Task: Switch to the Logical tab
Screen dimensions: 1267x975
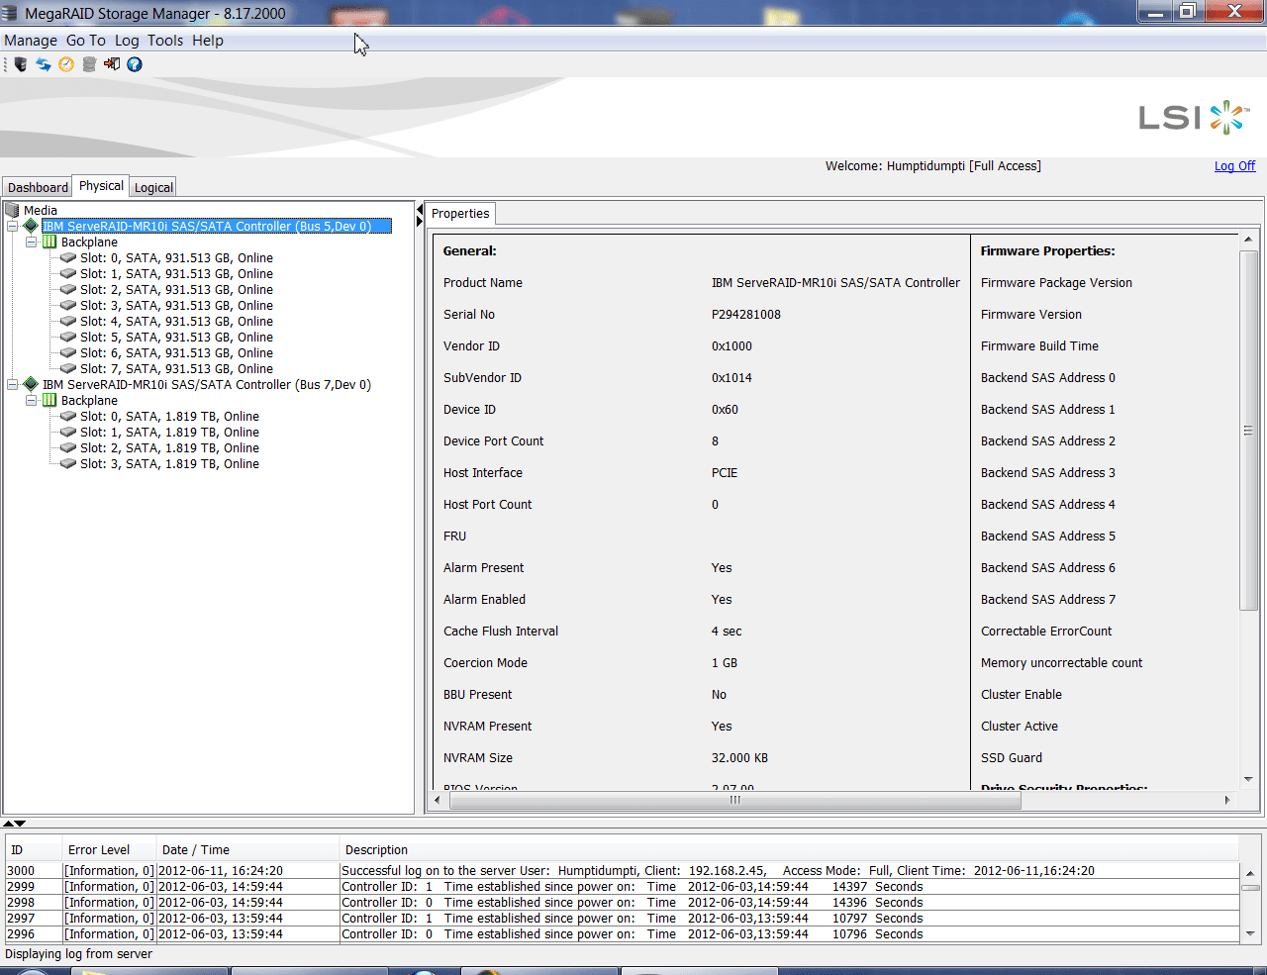Action: click(153, 187)
